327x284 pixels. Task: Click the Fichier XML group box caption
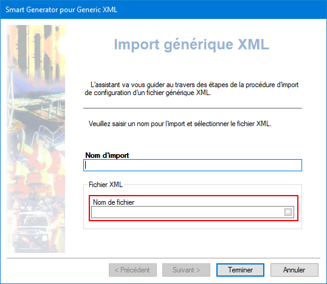coord(106,185)
